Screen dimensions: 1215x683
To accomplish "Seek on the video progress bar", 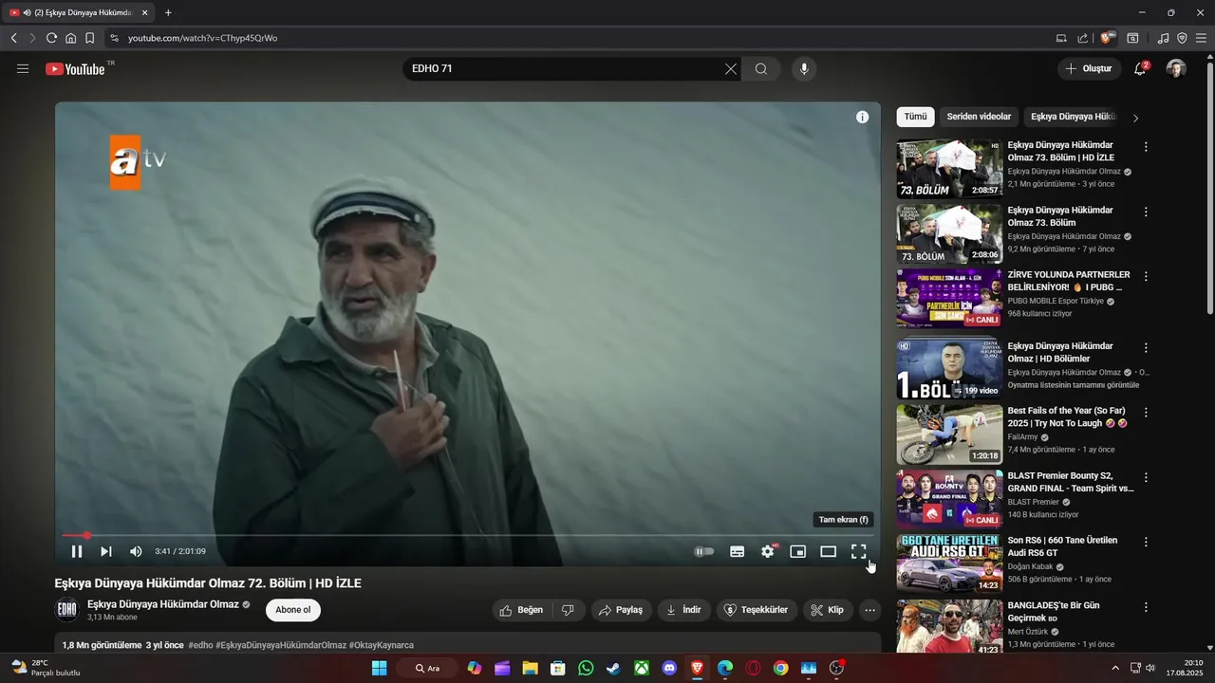I will click(467, 536).
